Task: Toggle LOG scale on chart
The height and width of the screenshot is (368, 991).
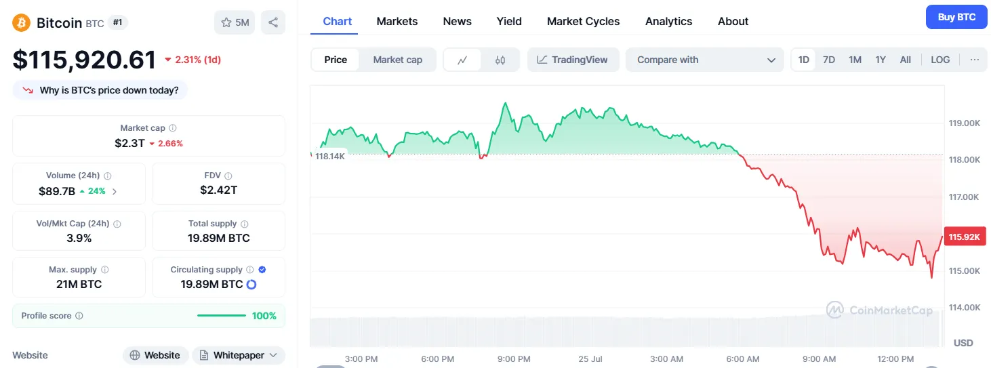Action: [x=940, y=60]
